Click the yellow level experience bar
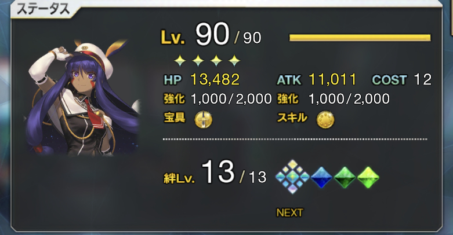453x235 pixels. [360, 38]
